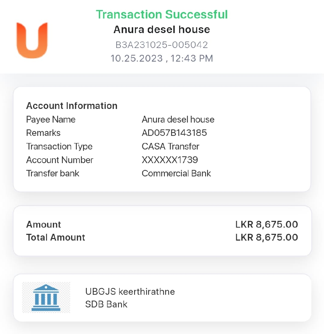This screenshot has height=334, width=324.
Task: Click the date 10.25.2023, 12:43 PM
Action: [162, 58]
